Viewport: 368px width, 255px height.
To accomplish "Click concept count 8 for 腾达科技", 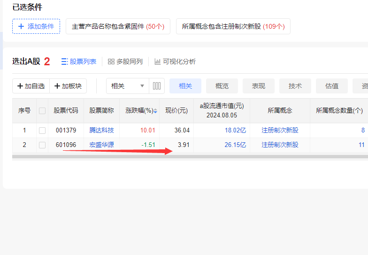I will [363, 131].
